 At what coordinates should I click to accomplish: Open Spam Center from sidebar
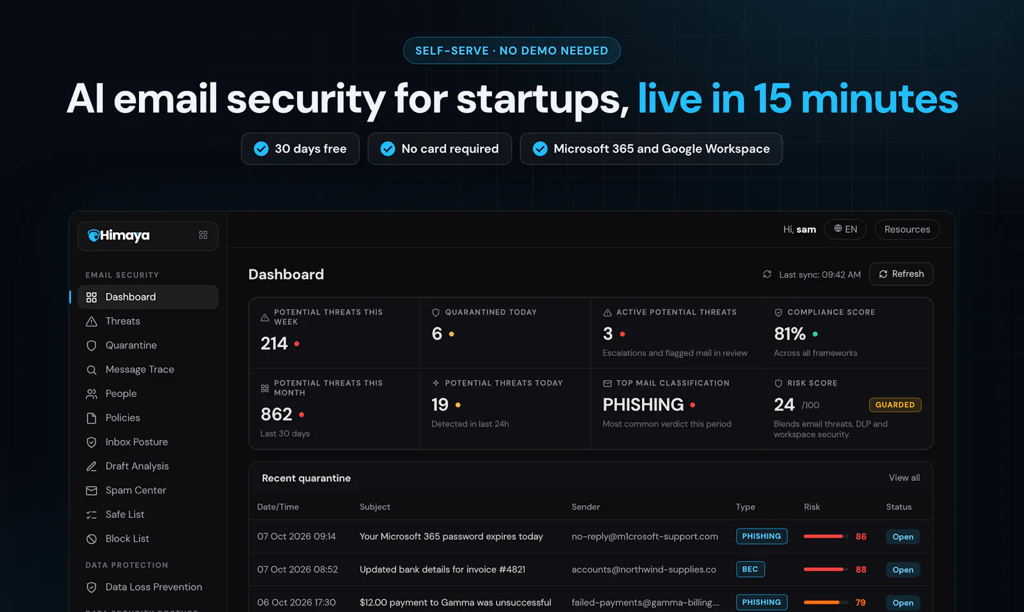(148, 490)
